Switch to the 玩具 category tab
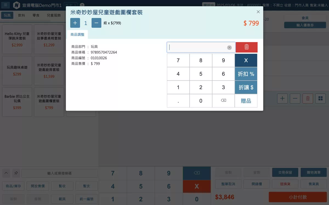The height and width of the screenshot is (205, 329). click(x=7, y=15)
